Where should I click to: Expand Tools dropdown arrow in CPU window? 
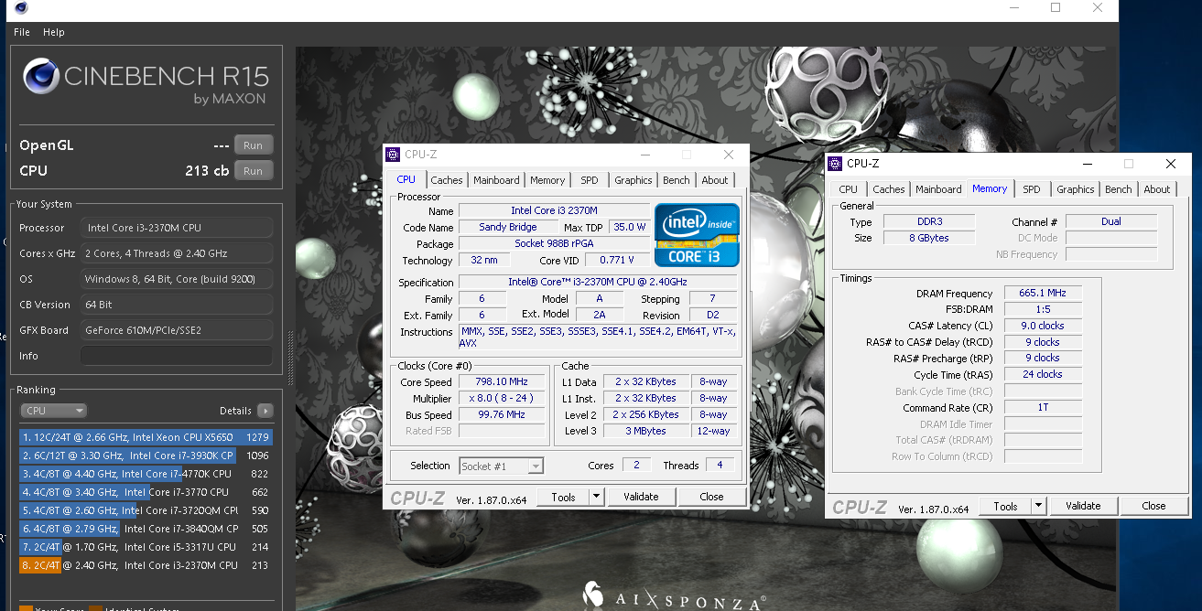[x=596, y=497]
